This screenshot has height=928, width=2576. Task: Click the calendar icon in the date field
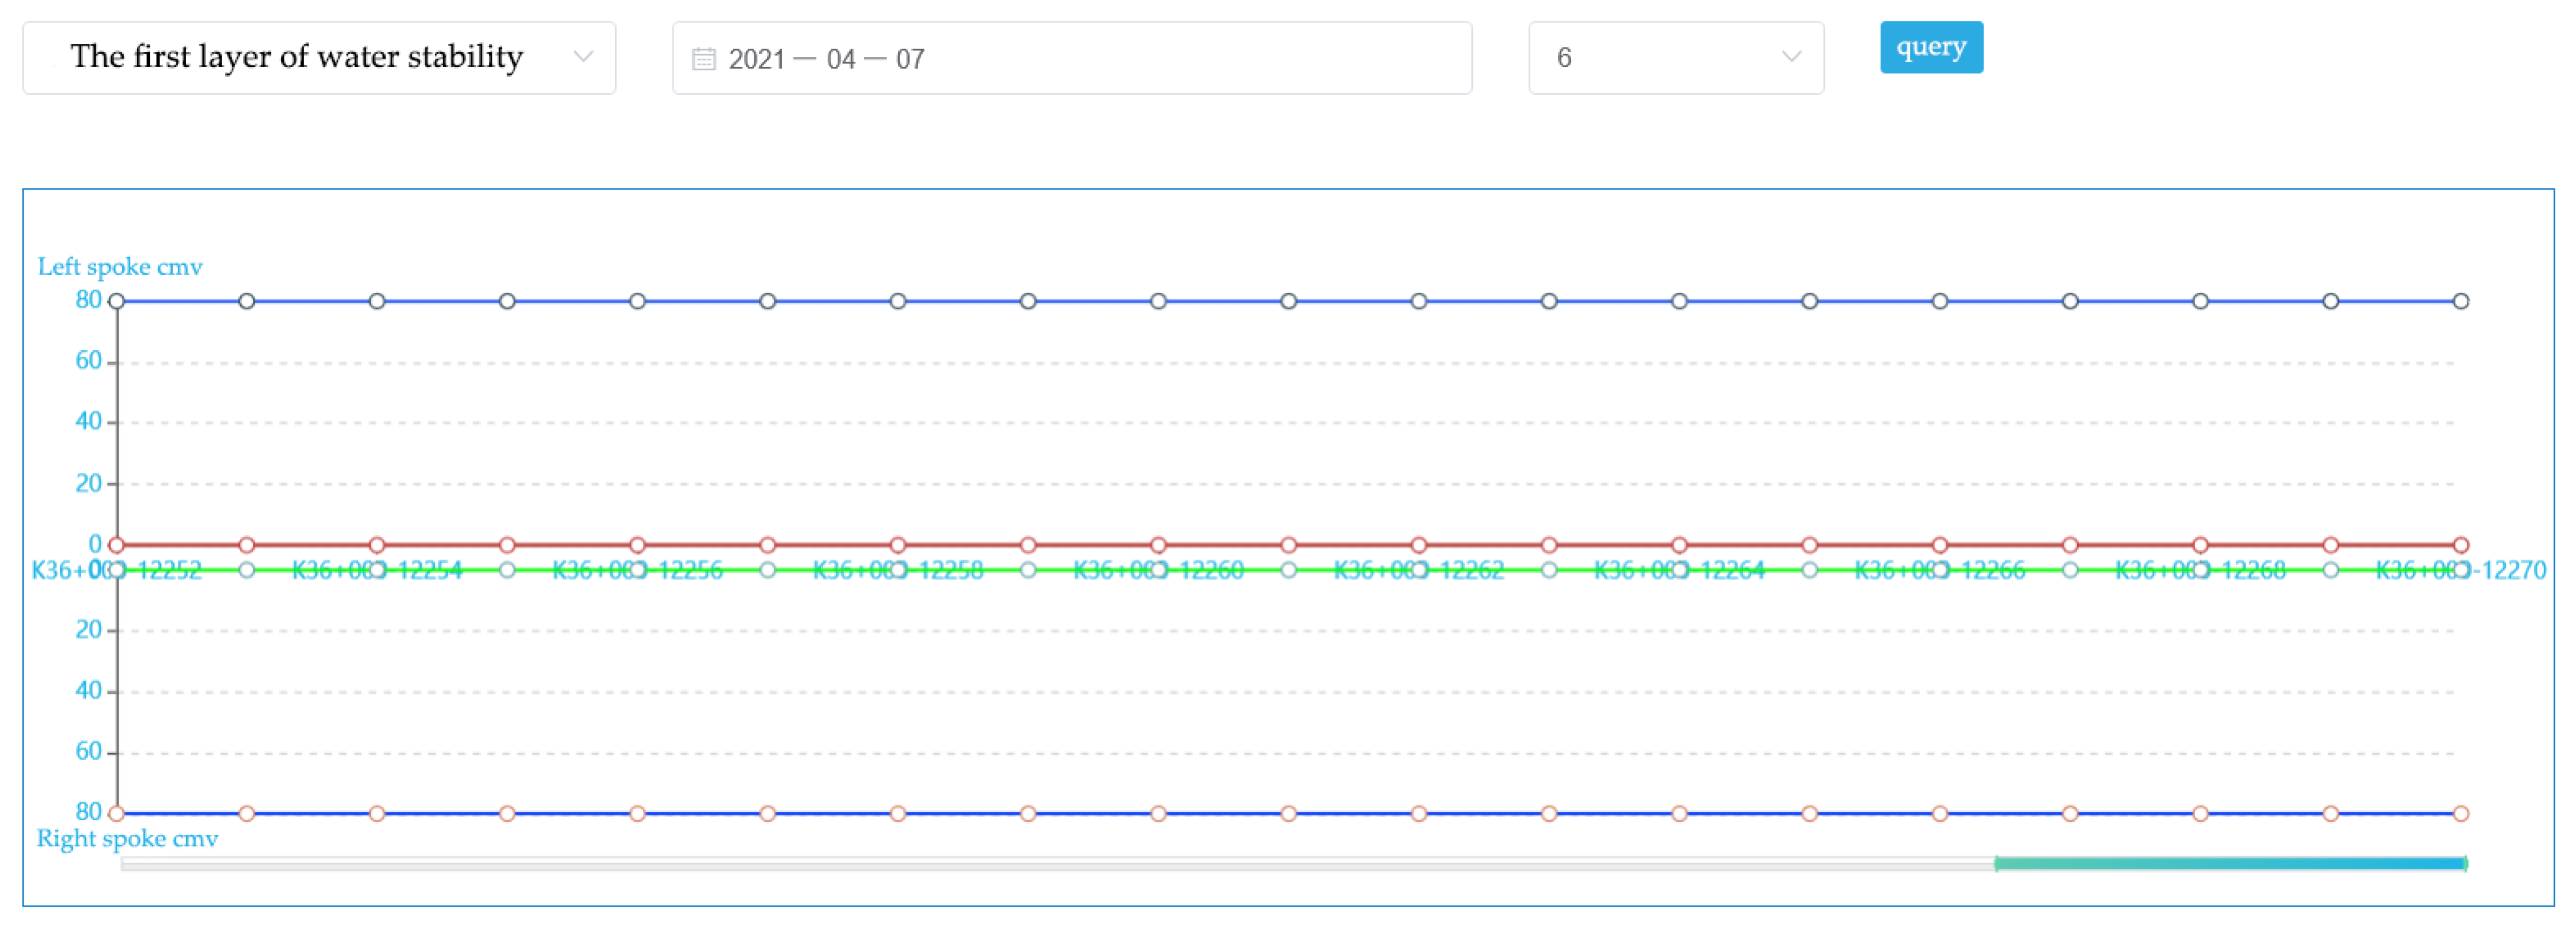pos(703,59)
